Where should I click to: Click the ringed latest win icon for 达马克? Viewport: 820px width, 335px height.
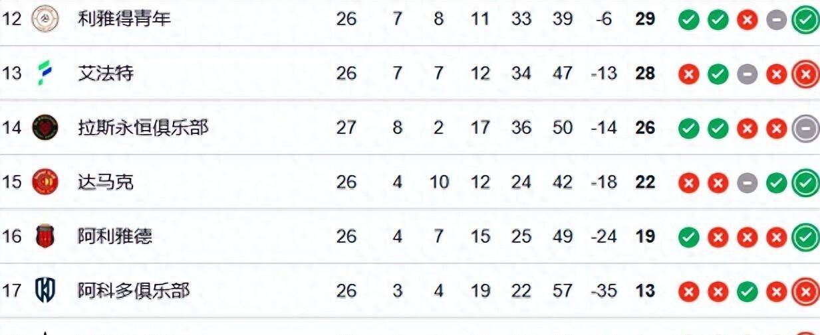806,182
